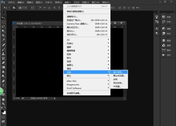176x126 pixels.
Task: Select the Horizontal Type tool
Action: [x=3, y=85]
